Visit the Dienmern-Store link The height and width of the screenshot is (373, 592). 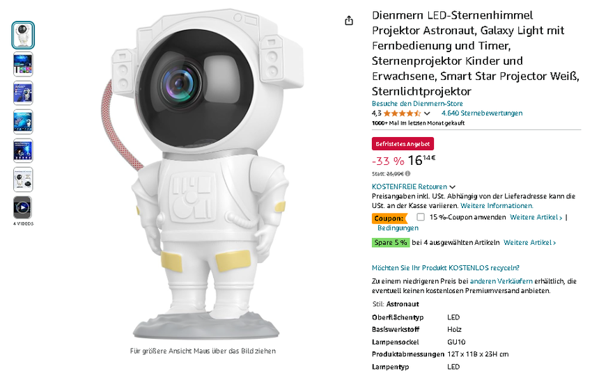tap(417, 104)
